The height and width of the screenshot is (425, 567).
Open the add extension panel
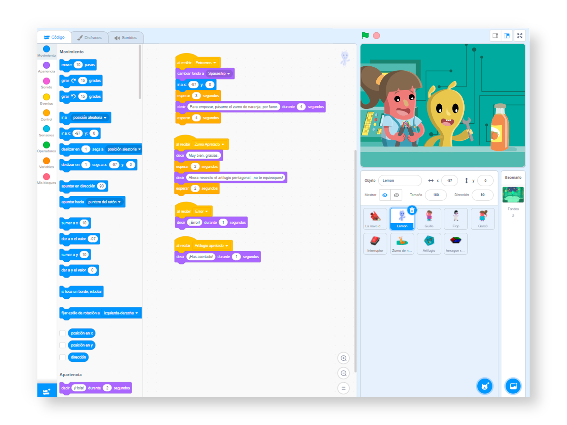pyautogui.click(x=47, y=390)
